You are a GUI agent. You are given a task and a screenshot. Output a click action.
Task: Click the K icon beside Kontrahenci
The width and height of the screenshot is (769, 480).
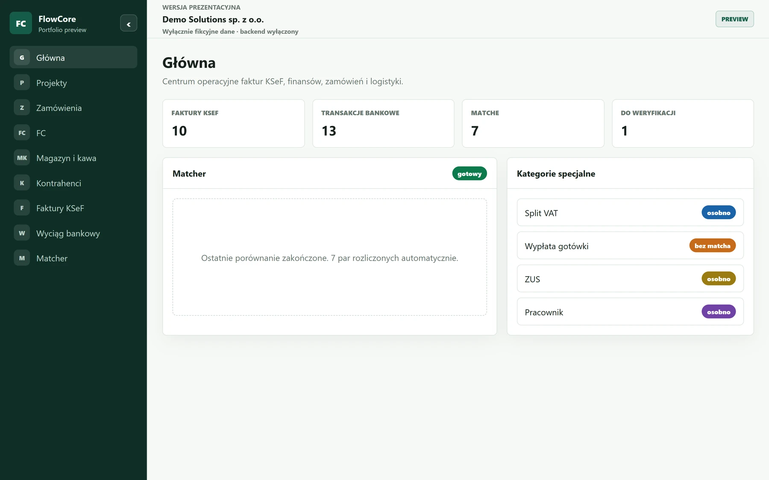(x=22, y=183)
